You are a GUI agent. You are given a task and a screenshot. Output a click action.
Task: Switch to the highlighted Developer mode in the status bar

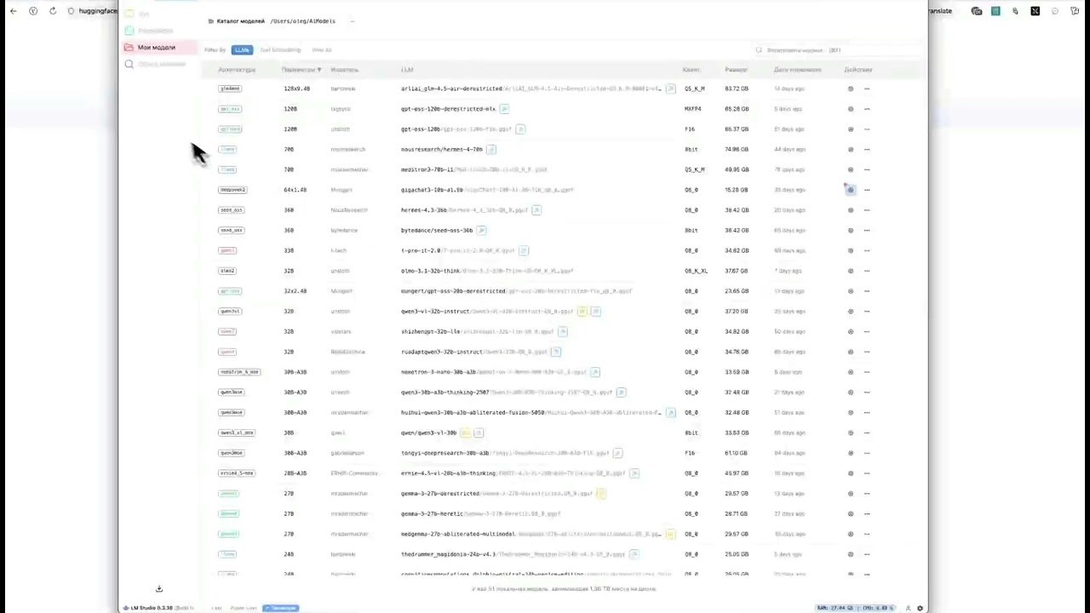281,608
